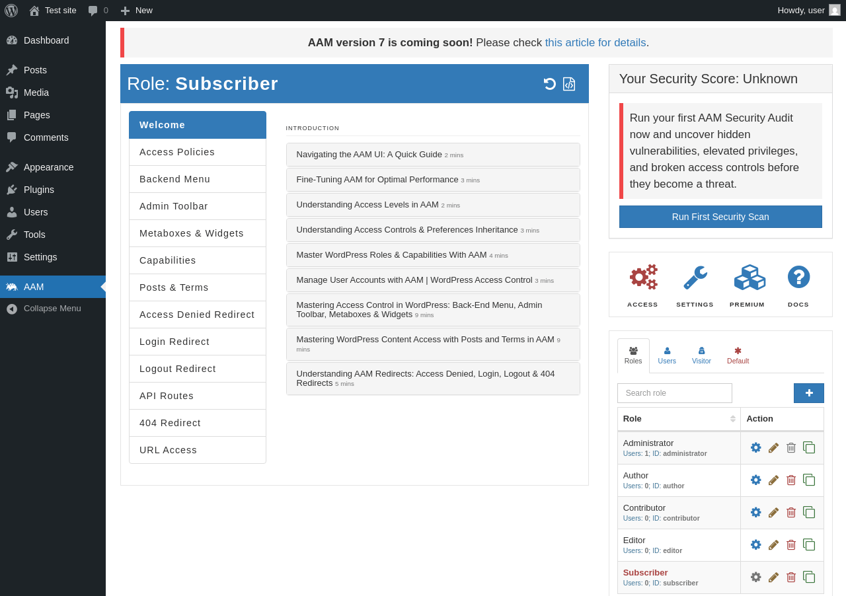Open Test site link in admin bar

pos(53,11)
